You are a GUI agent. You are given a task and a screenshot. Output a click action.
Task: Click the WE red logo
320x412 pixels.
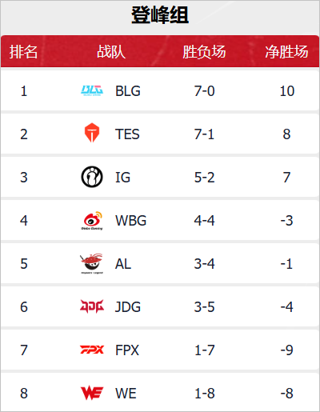coord(92,393)
